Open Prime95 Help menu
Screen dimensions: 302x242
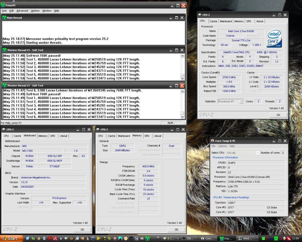[x=56, y=11]
